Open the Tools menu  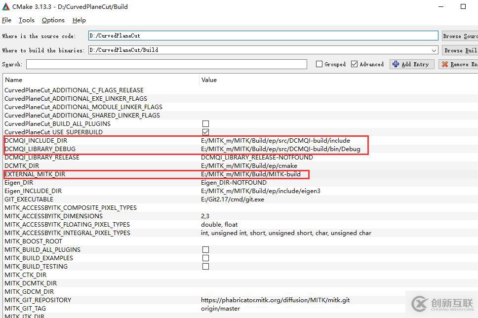(27, 20)
